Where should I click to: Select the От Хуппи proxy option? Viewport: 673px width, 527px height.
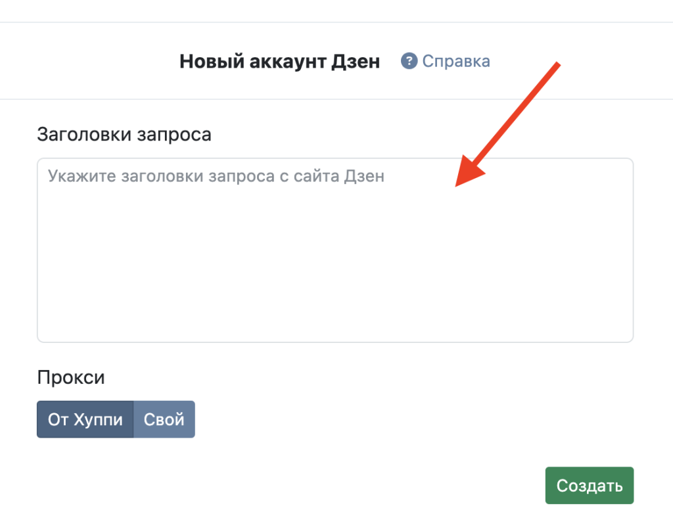(x=85, y=419)
